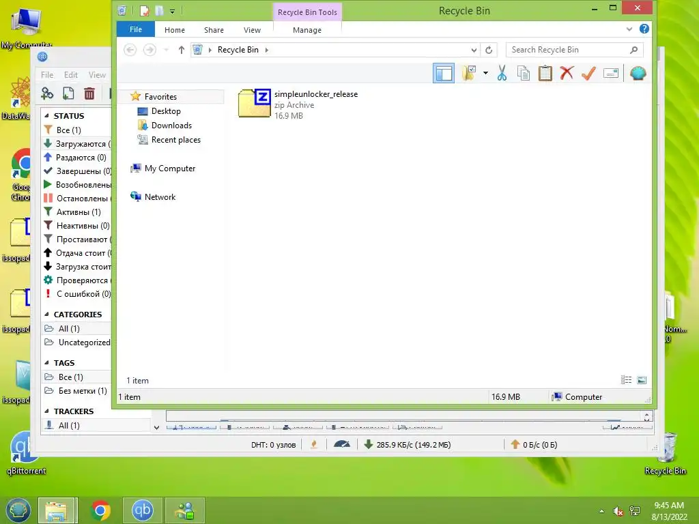The image size is (699, 524).
Task: Select Desktop in Favorites
Action: click(x=166, y=111)
